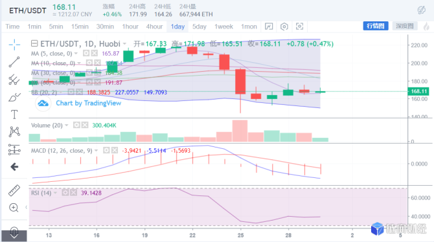This screenshot has width=434, height=242.
Task: Click the crossed-out eye icon at top right
Action: point(422,10)
